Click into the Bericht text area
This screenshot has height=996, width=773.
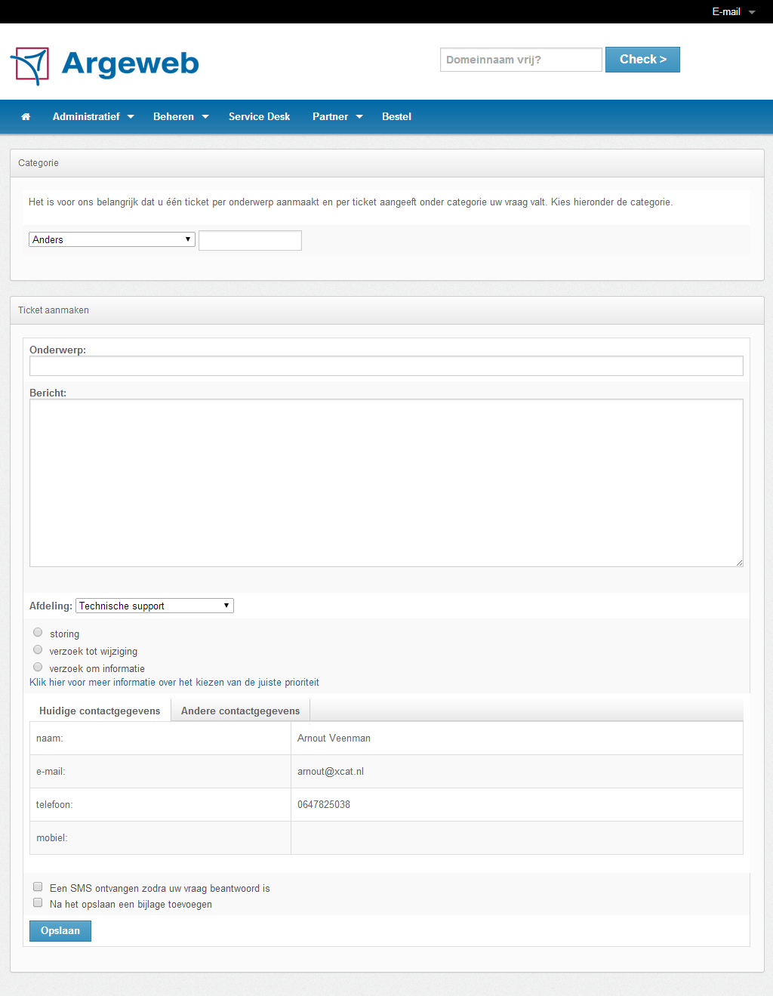point(386,483)
